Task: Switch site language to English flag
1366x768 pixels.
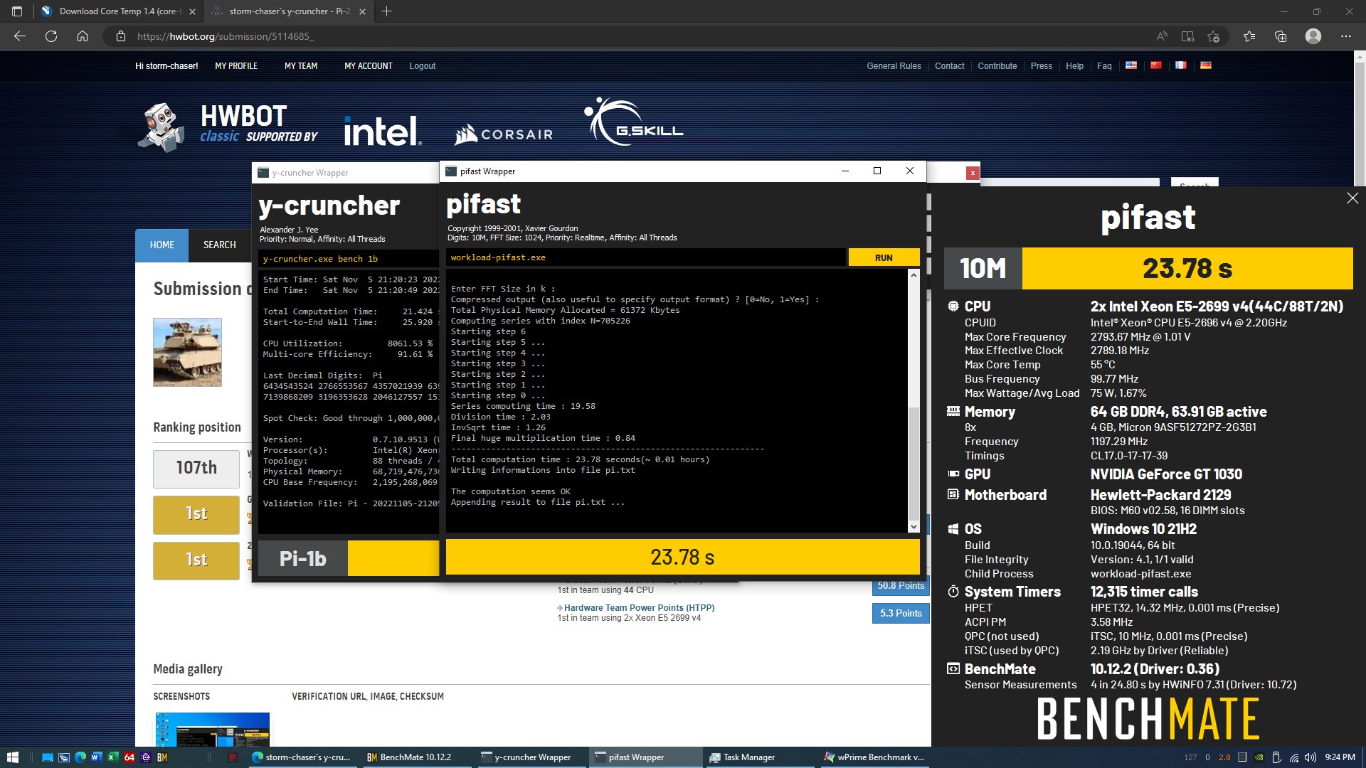Action: [x=1131, y=65]
